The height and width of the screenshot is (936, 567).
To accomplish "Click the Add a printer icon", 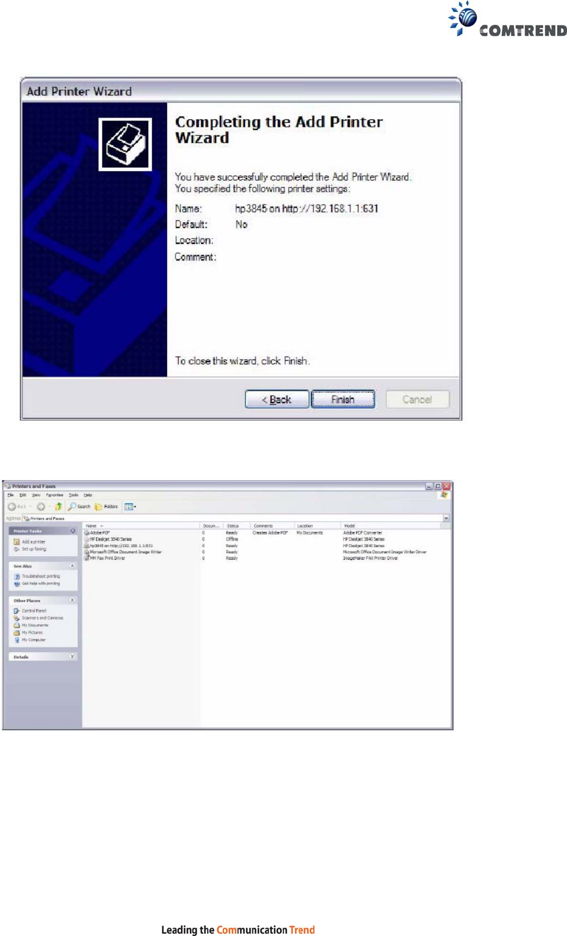I will click(x=17, y=542).
